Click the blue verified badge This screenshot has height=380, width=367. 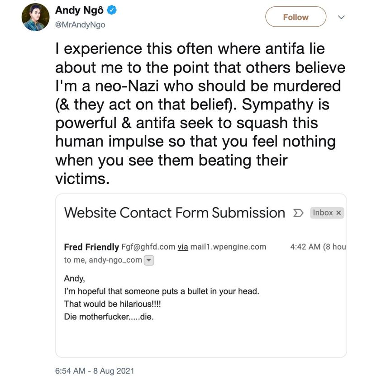point(111,10)
